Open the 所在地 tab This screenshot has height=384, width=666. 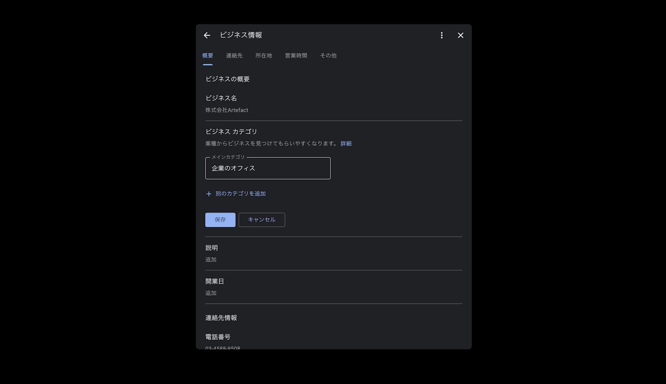point(264,56)
